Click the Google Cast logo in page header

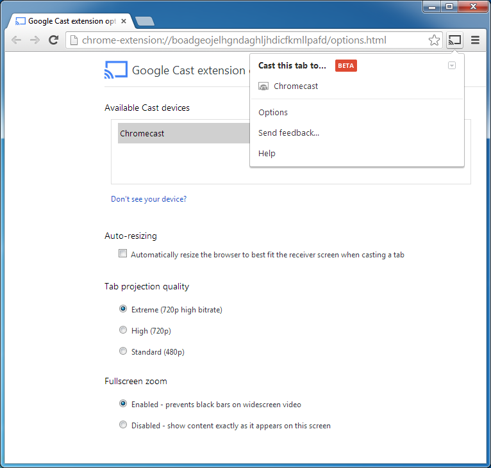116,70
